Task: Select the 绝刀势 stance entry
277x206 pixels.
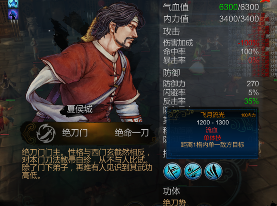Action: click(x=174, y=202)
